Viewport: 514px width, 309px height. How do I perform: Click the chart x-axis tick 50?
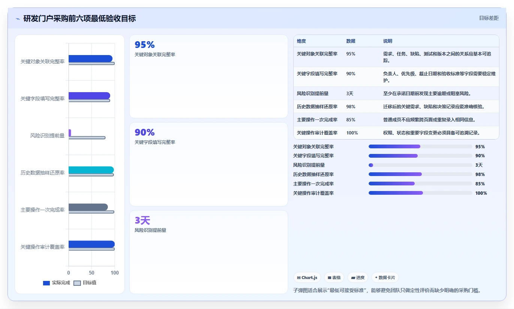pos(92,273)
